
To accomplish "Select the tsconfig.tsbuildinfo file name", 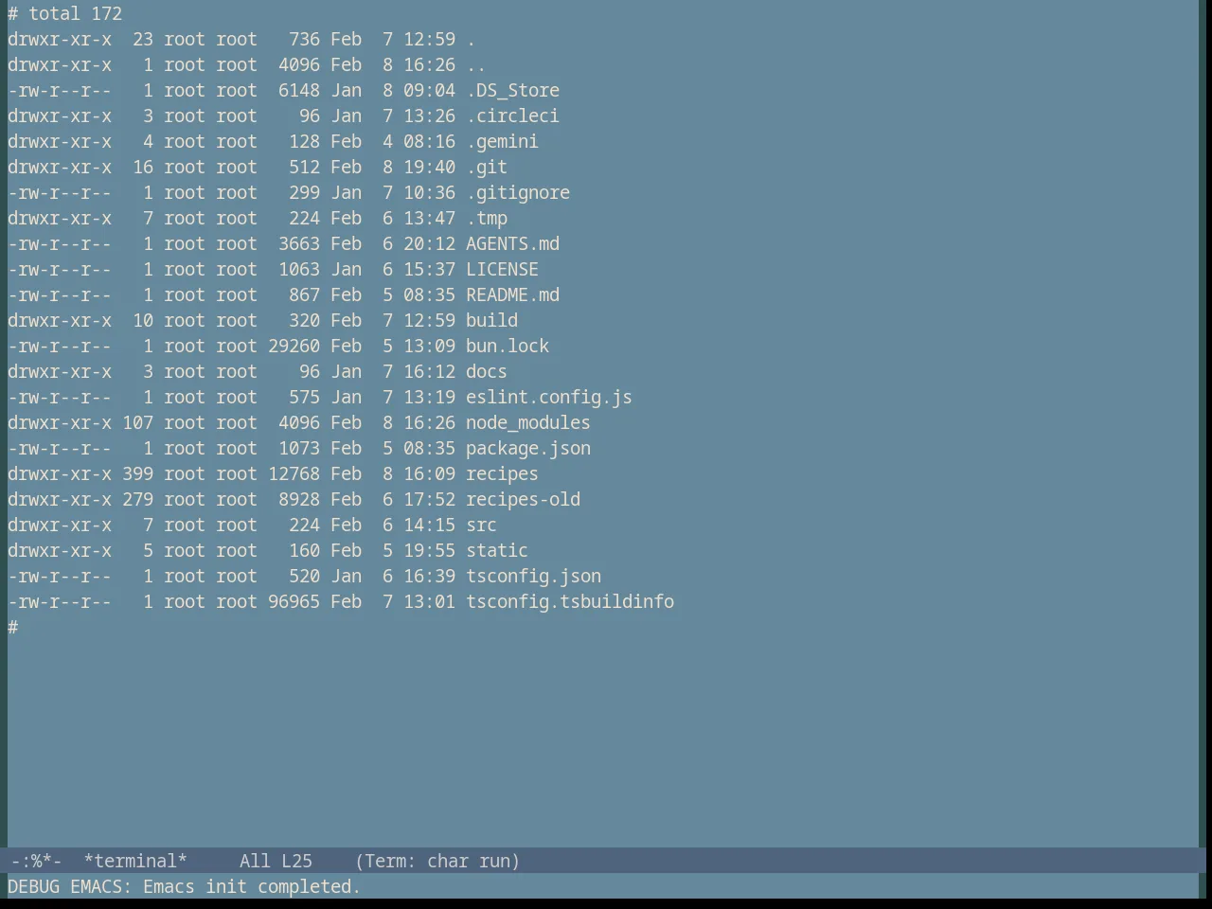I will tap(570, 601).
